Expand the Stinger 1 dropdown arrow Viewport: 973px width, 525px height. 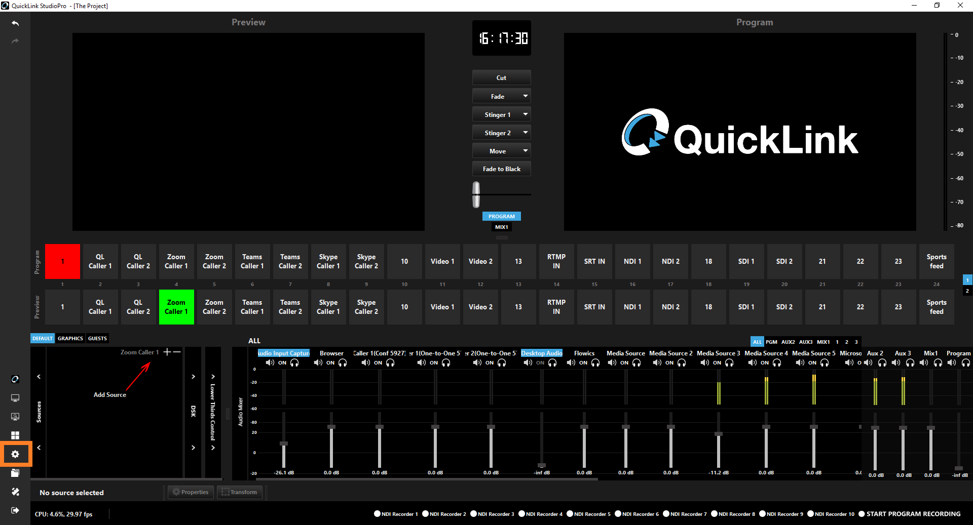coord(525,114)
